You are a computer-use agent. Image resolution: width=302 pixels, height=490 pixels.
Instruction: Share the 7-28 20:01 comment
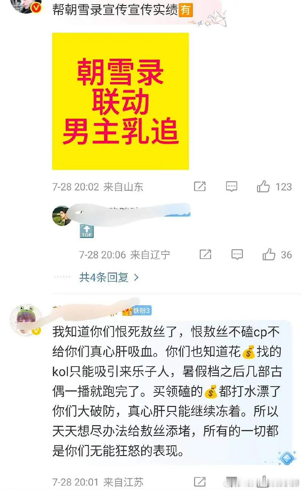[x=200, y=482]
